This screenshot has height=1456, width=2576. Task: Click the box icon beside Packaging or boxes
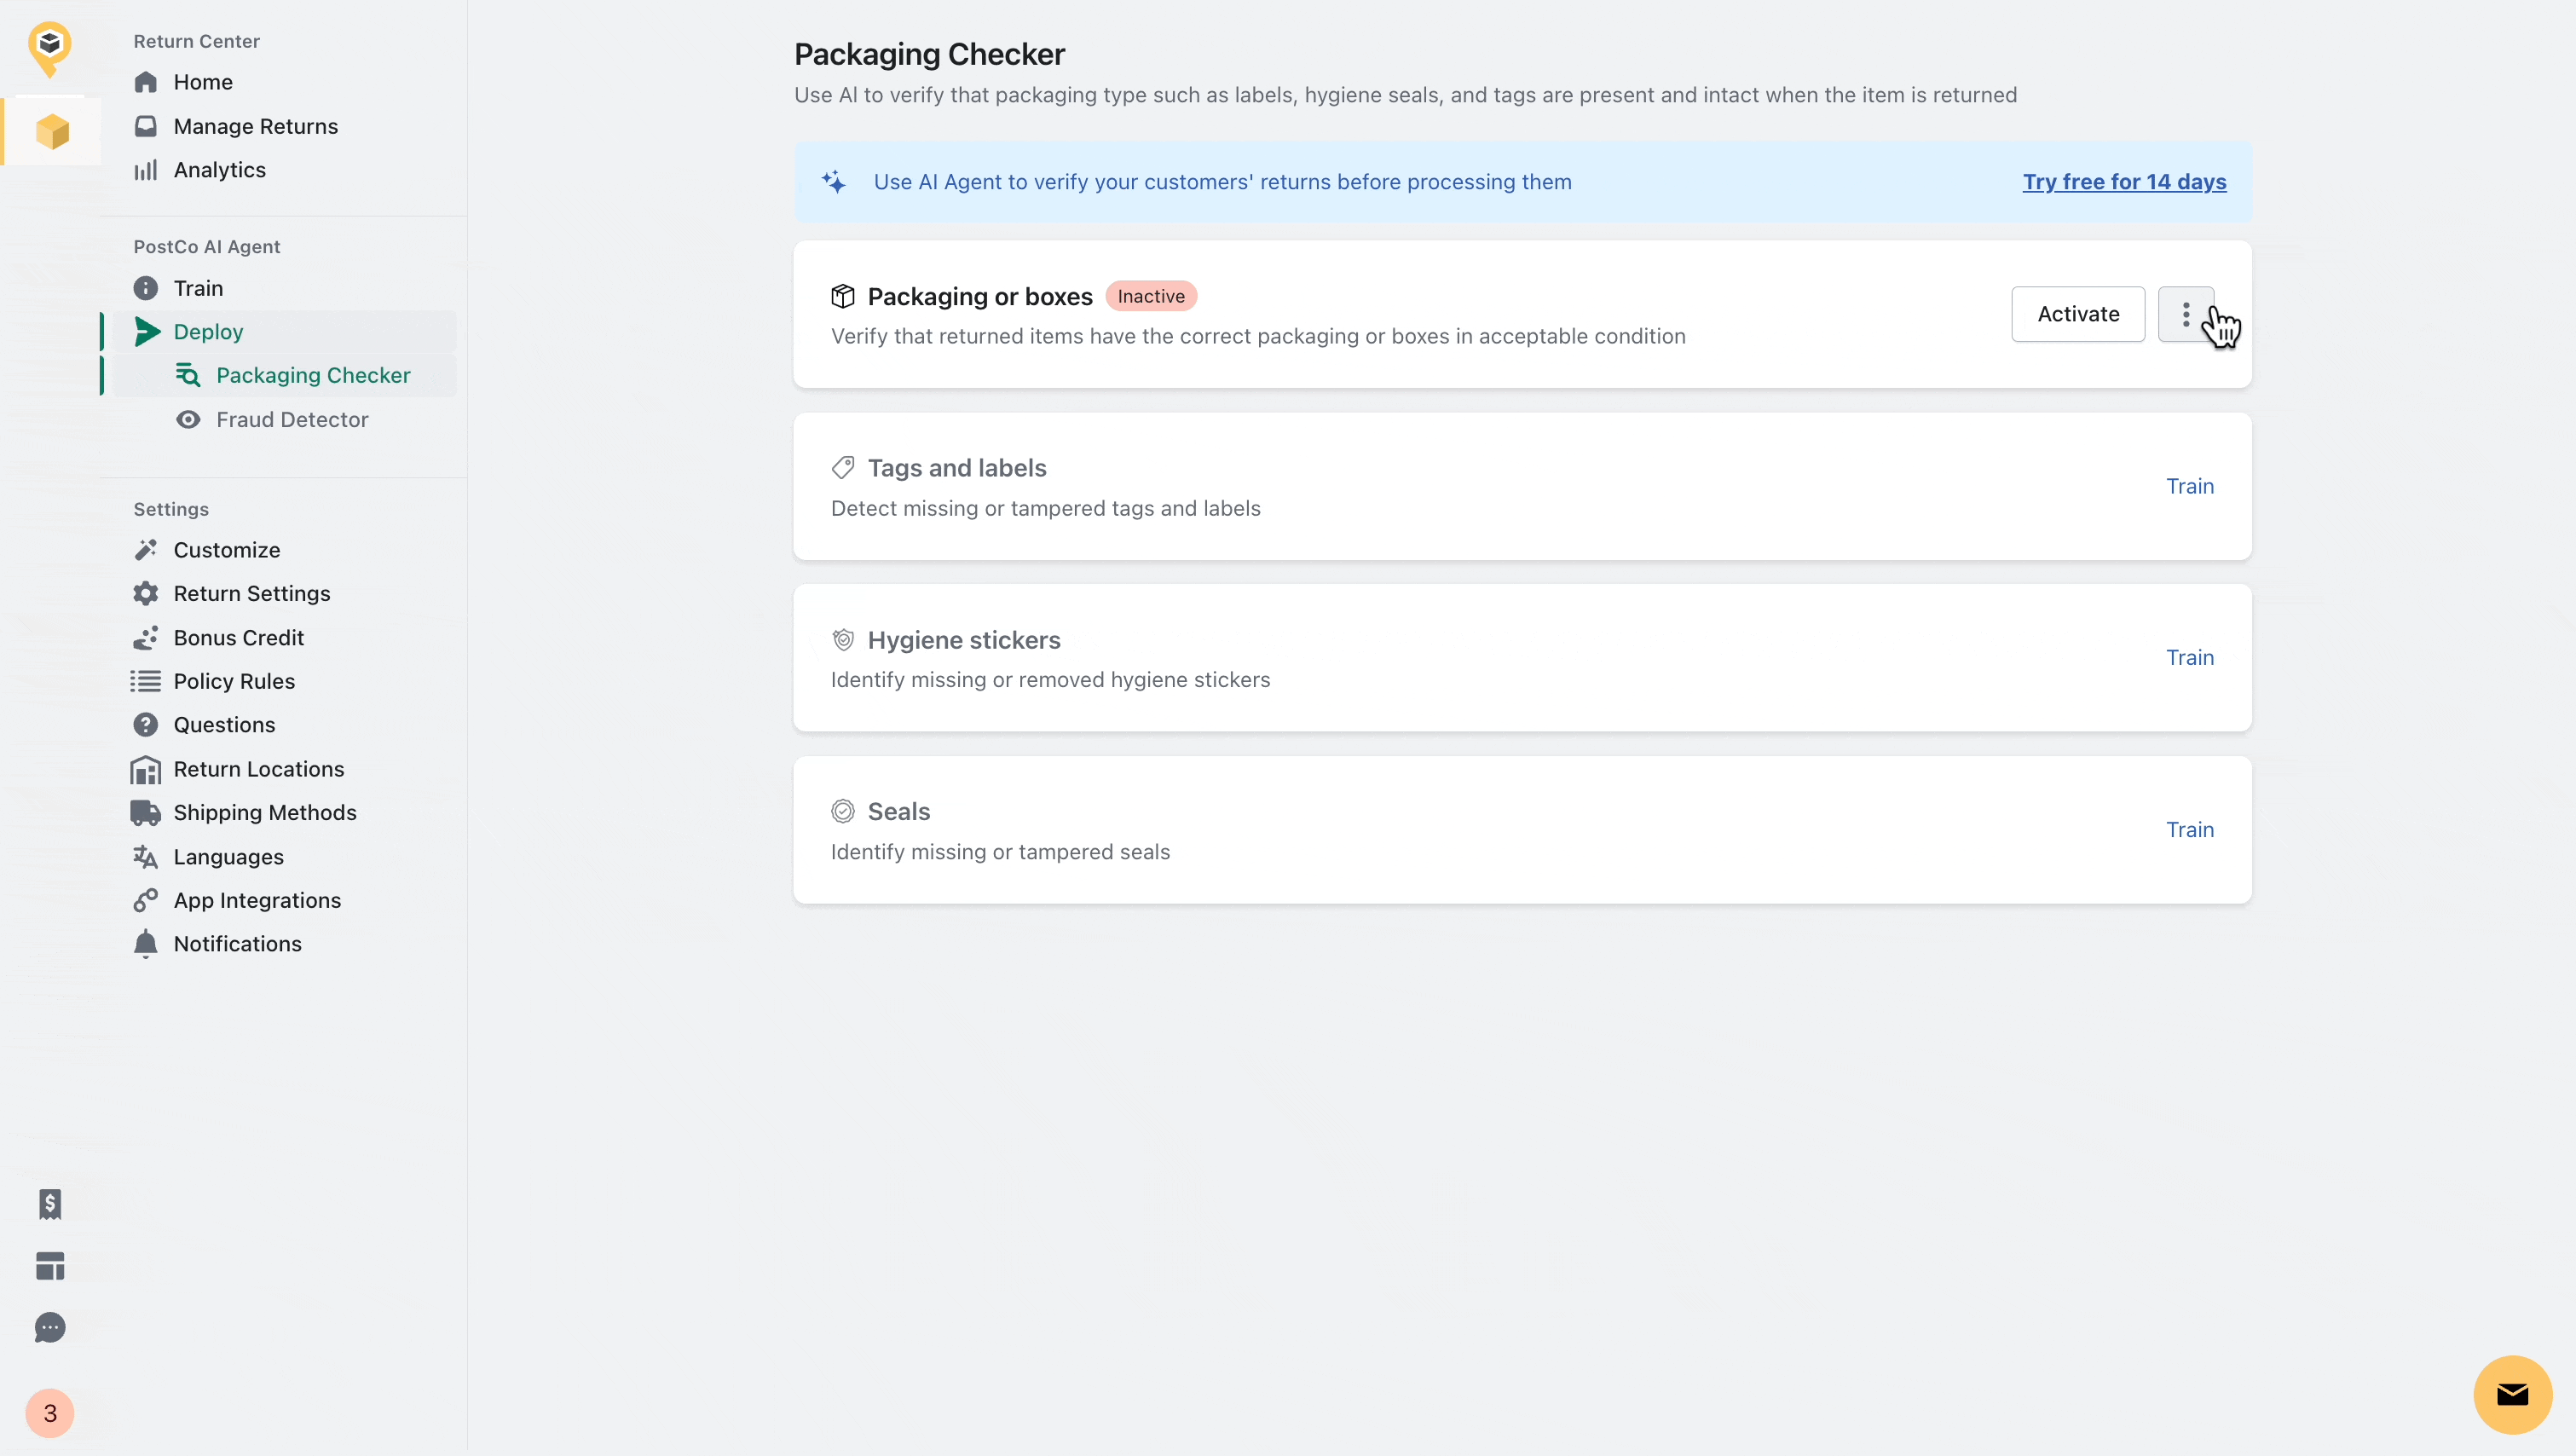[843, 296]
